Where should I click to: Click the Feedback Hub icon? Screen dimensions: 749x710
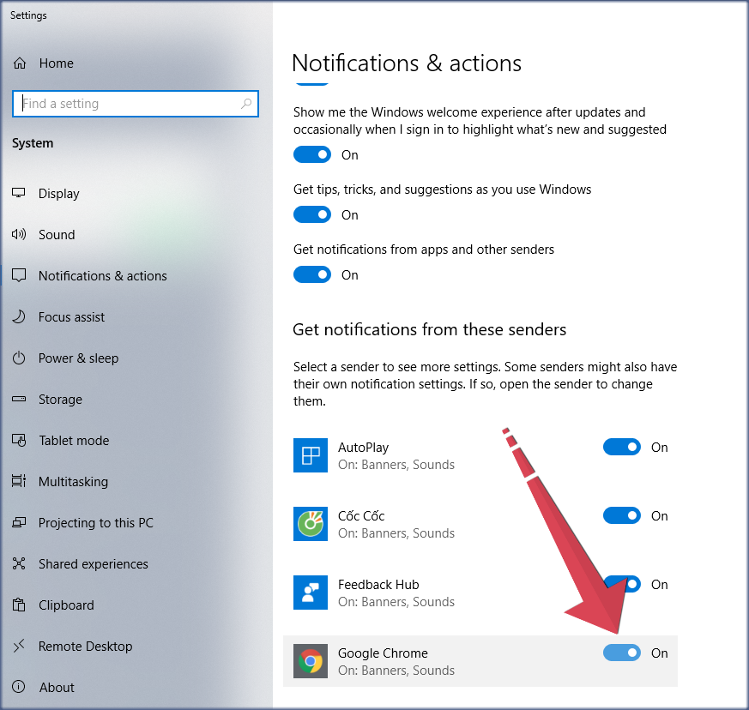(x=310, y=593)
